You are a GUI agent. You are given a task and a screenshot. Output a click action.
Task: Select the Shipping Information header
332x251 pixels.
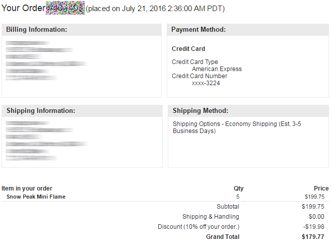(x=40, y=111)
